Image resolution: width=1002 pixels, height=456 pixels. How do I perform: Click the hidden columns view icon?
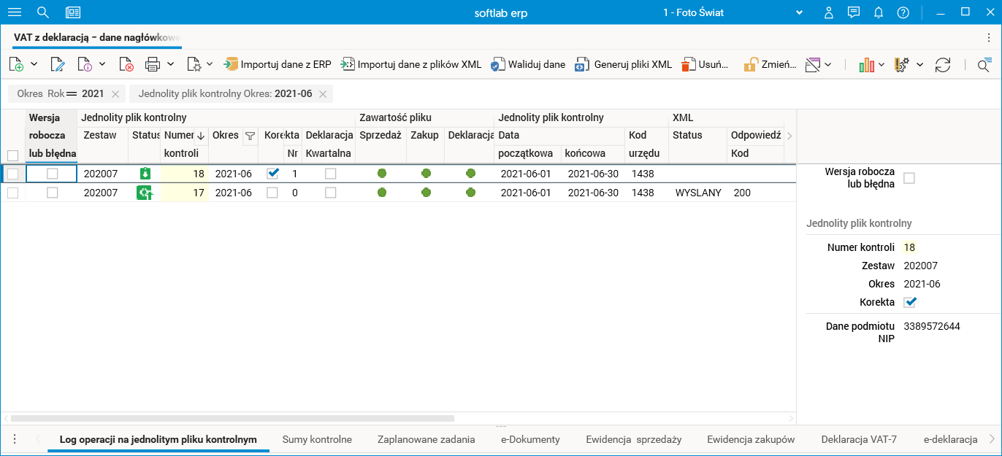click(x=813, y=65)
